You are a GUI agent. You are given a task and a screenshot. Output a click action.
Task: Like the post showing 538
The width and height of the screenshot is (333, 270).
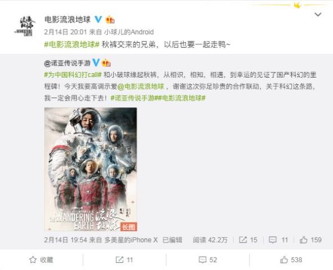point(291,260)
